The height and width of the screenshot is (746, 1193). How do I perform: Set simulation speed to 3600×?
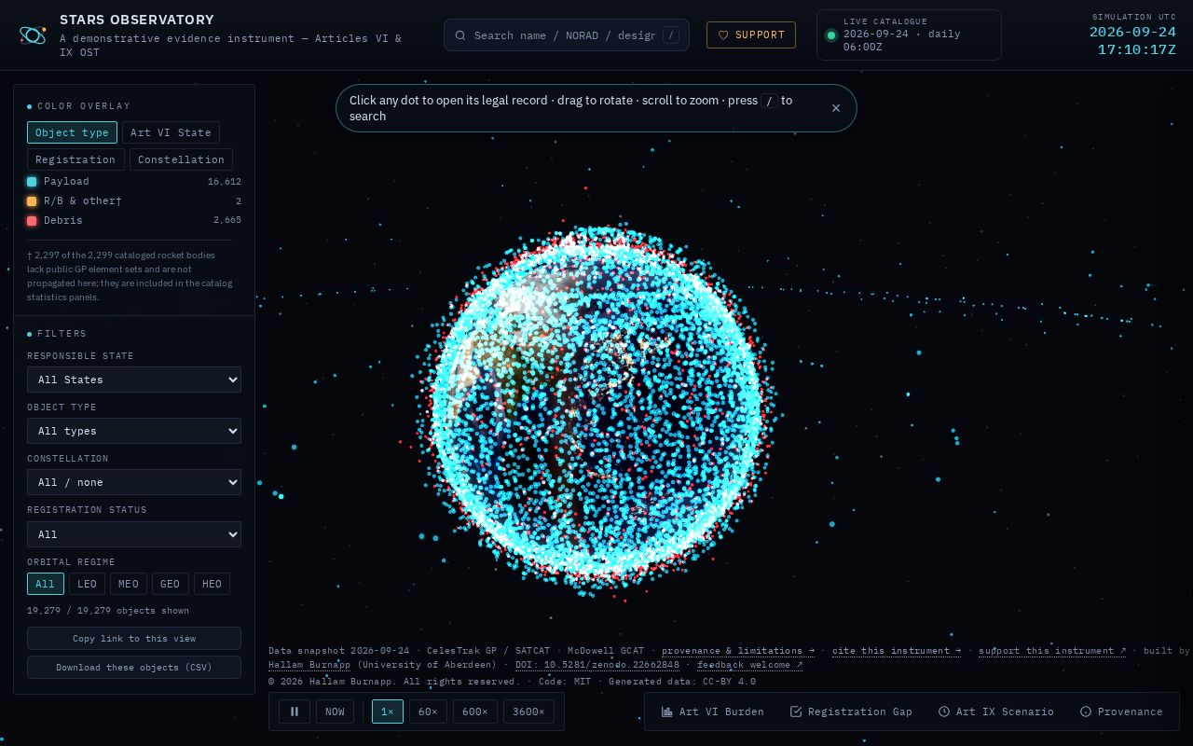tap(528, 711)
